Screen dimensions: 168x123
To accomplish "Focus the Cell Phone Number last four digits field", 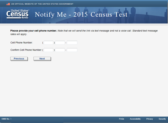I will tap(72, 43).
